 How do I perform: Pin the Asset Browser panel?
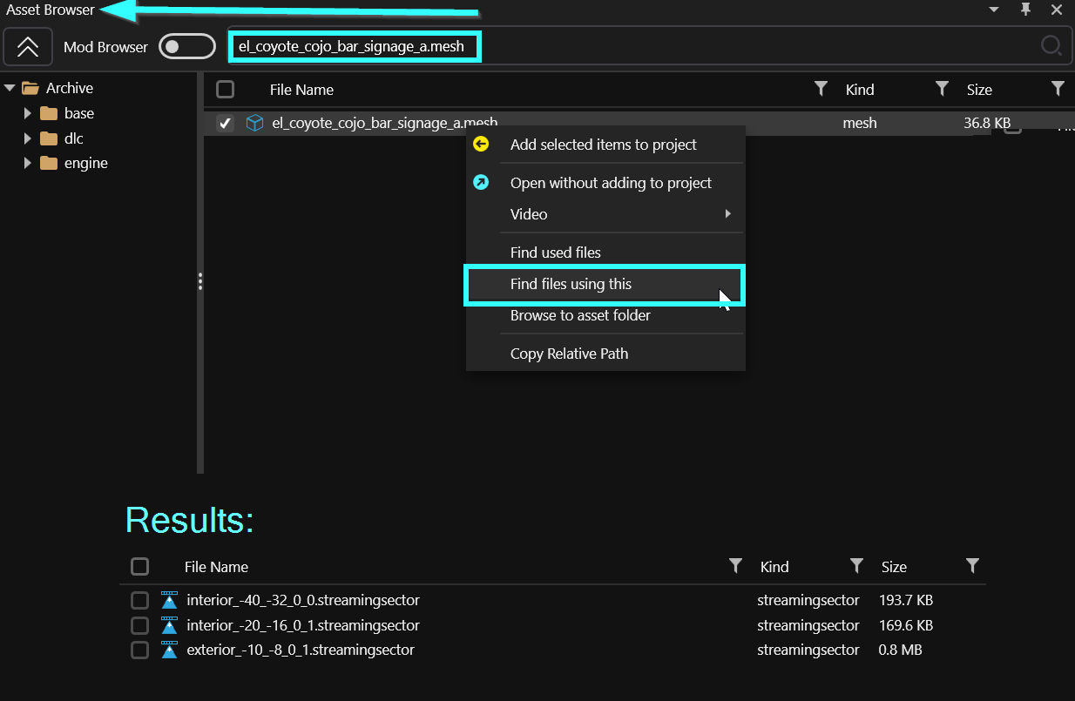pos(1025,10)
